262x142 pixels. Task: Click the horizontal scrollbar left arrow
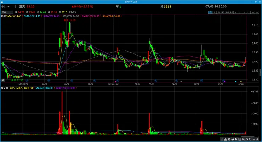tap(2, 136)
